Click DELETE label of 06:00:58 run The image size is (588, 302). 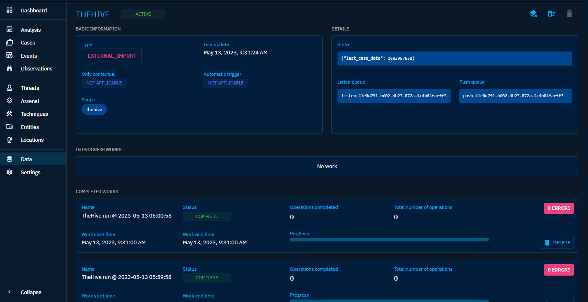[562, 243]
